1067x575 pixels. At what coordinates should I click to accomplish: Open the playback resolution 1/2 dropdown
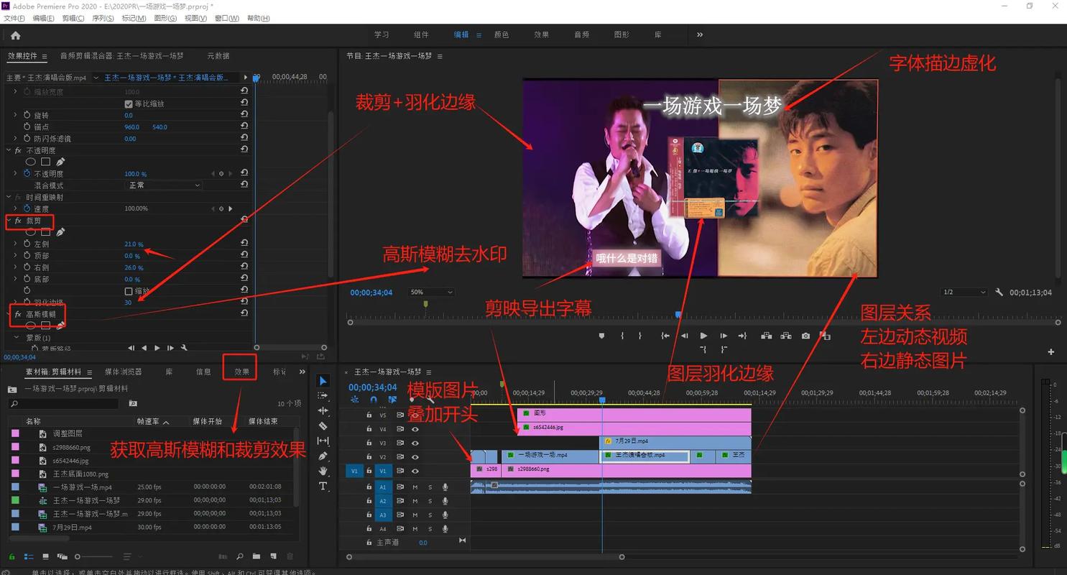tap(964, 293)
